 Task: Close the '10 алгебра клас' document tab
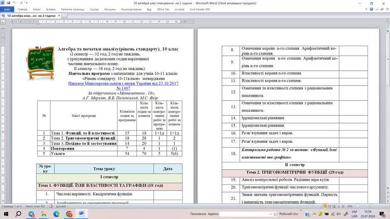[x=59, y=16]
